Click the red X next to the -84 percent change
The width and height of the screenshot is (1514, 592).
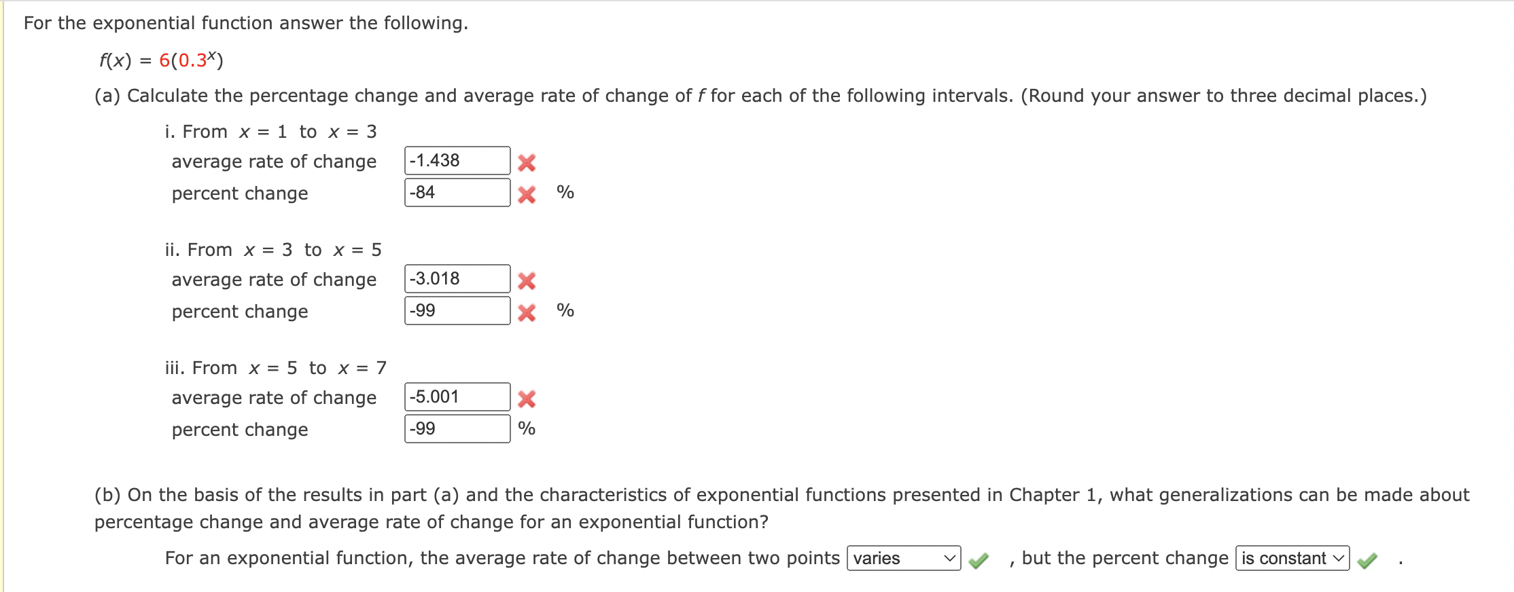pyautogui.click(x=528, y=194)
